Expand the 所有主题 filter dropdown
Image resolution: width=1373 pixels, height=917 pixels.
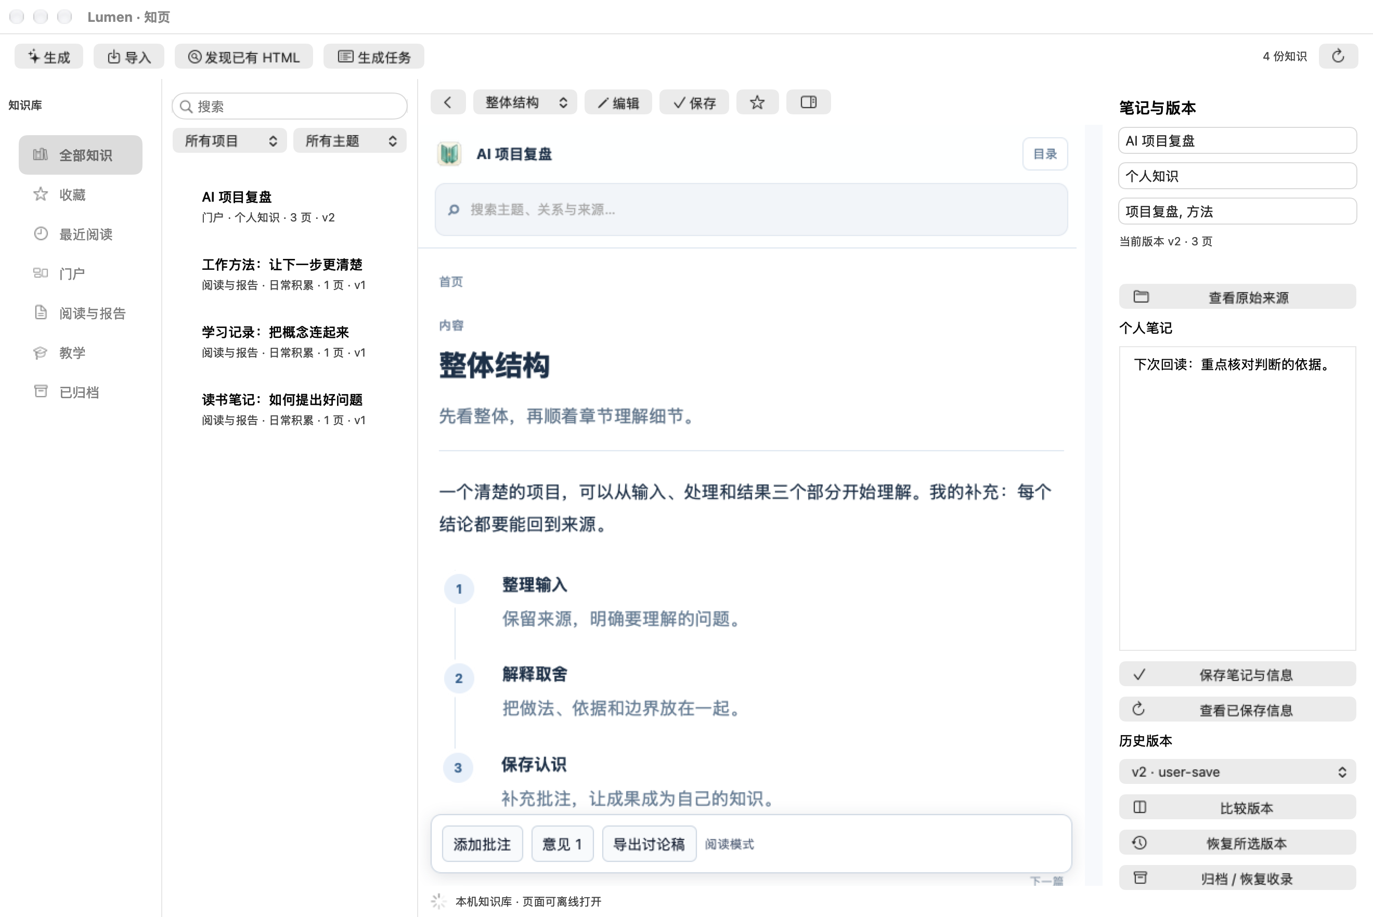click(350, 140)
